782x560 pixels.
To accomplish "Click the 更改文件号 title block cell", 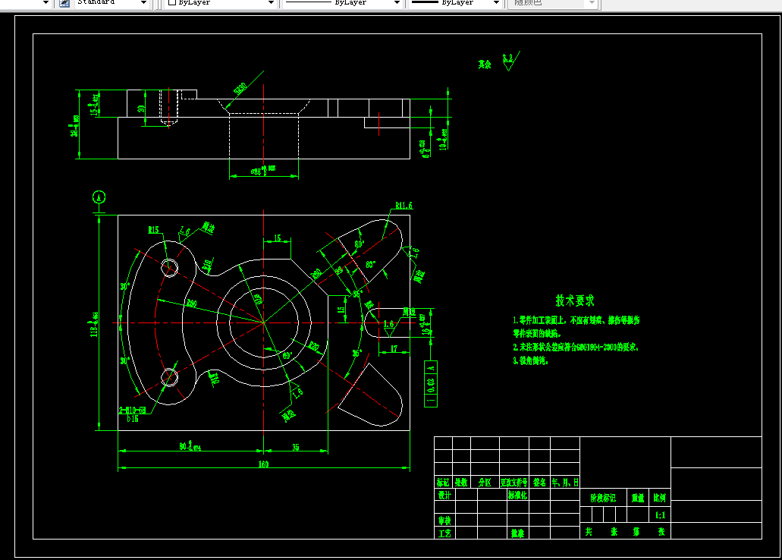I will (x=513, y=482).
